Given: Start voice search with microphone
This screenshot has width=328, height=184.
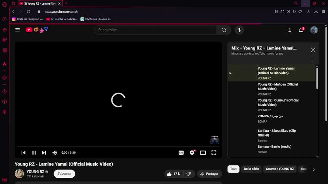Looking at the screenshot, I should [239, 30].
